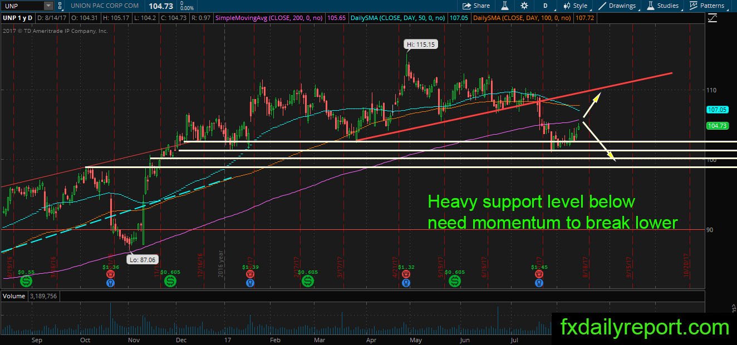Click the $1.32 earnings phone icon
Image resolution: width=737 pixels, height=345 pixels.
406,274
